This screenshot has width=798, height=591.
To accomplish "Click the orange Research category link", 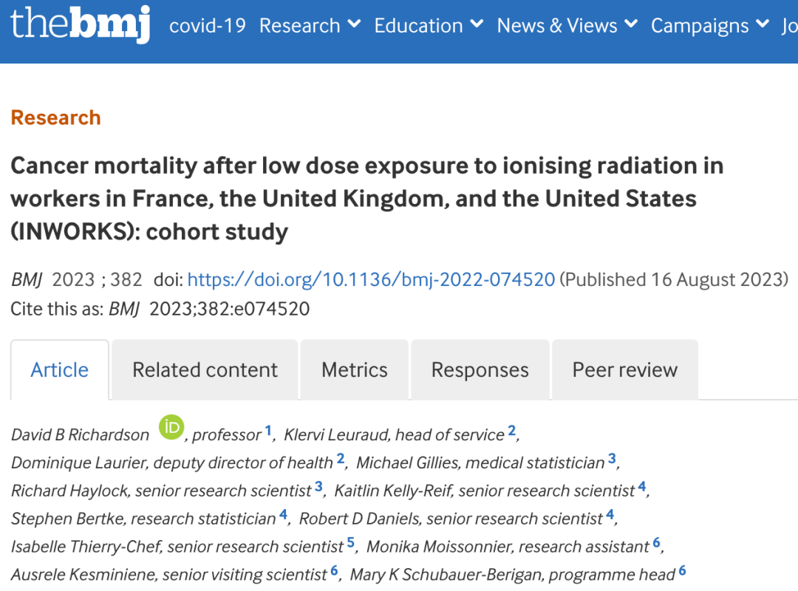I will pos(55,118).
